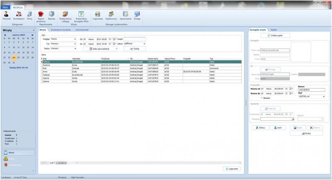Click Dzisiaj 2015-03-24 link under calendar
332x180 pixels.
point(19,68)
